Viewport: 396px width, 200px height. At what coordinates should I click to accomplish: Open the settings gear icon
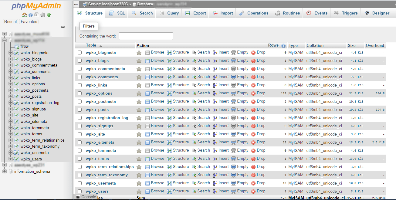coord(43,15)
